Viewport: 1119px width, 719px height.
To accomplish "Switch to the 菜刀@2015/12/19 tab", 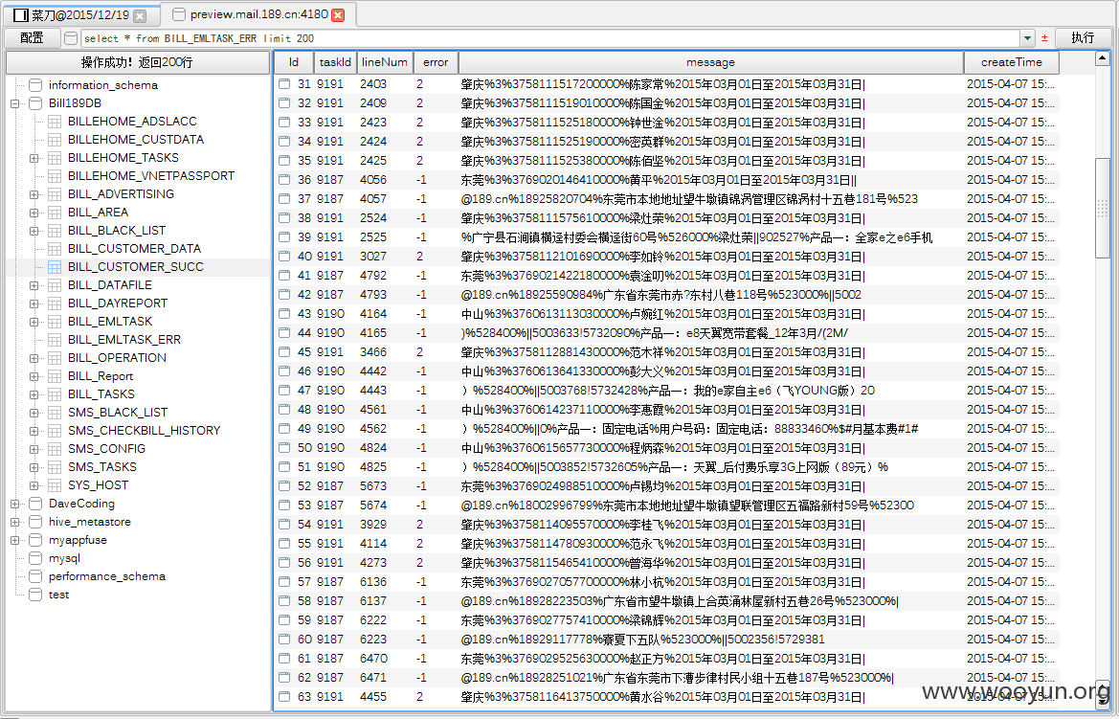I will coord(80,15).
